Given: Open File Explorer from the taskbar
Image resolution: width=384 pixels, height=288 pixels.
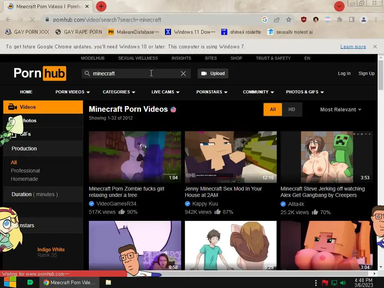Looking at the screenshot, I should [108, 282].
